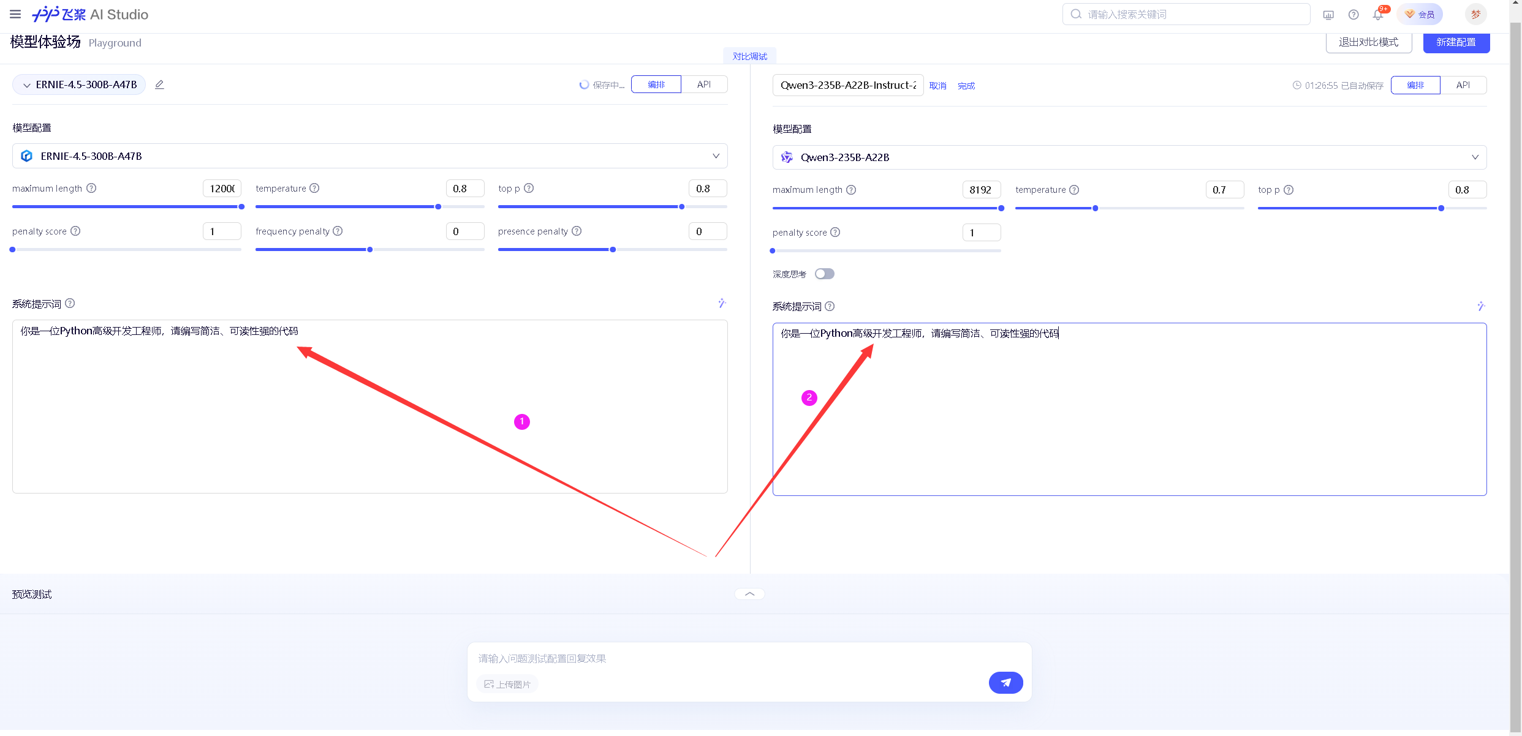The width and height of the screenshot is (1522, 736).
Task: Show help for presence penalty
Action: (577, 231)
